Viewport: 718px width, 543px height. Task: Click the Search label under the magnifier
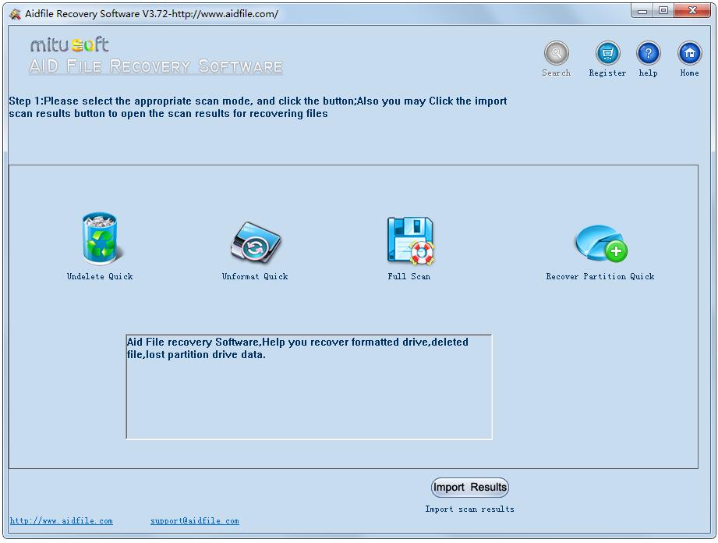point(557,73)
